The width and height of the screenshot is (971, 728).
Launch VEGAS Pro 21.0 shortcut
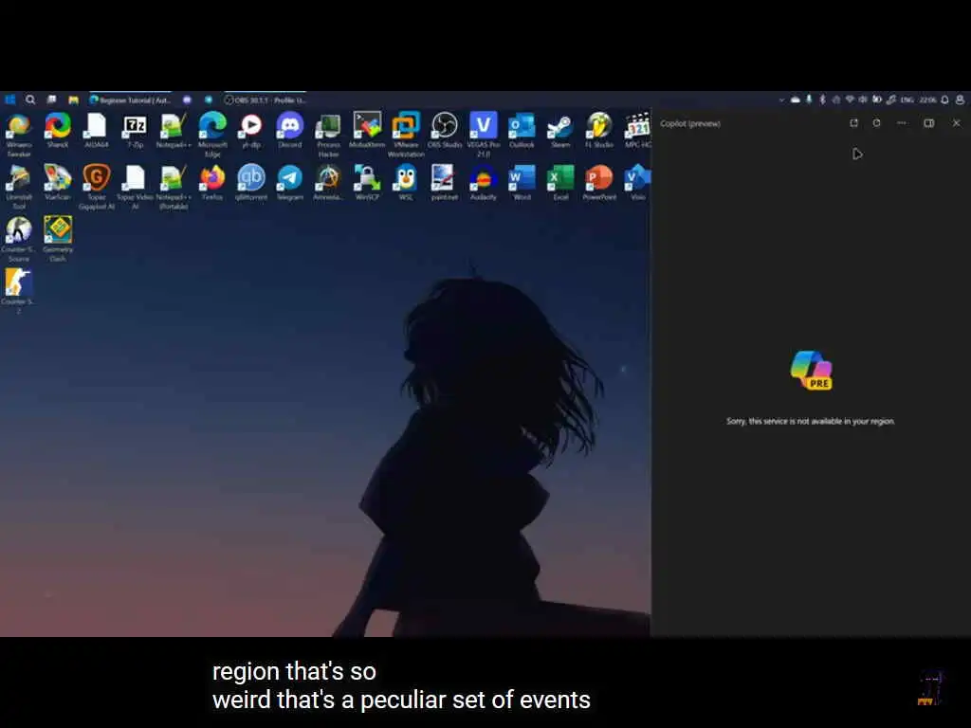coord(483,135)
